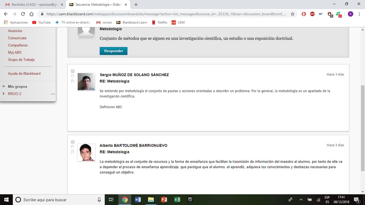The width and height of the screenshot is (365, 205).
Task: Open the Opera extension icon
Action: 303,14
